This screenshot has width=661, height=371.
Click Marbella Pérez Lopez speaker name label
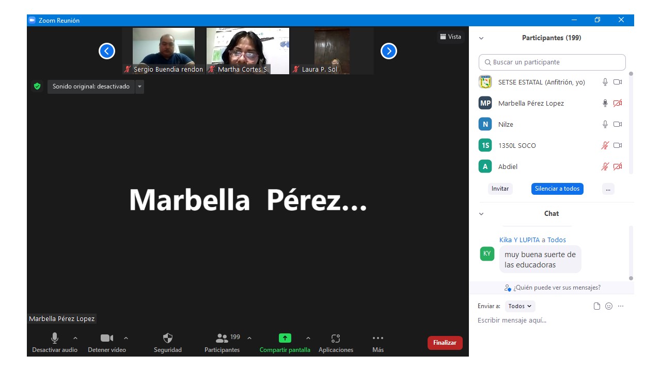click(62, 319)
